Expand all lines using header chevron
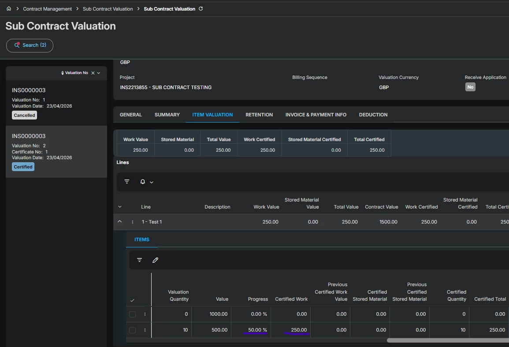Screen dimensions: 509x347 (x=119, y=207)
